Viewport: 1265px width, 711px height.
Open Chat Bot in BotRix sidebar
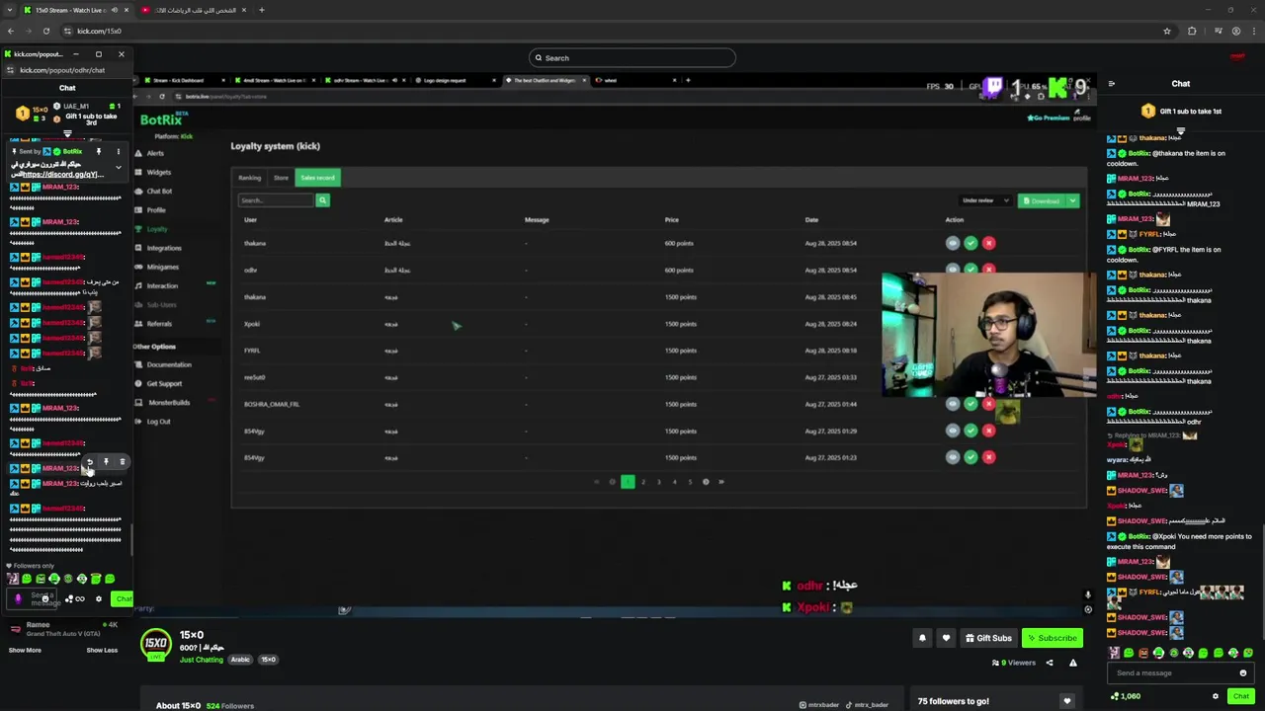click(159, 191)
